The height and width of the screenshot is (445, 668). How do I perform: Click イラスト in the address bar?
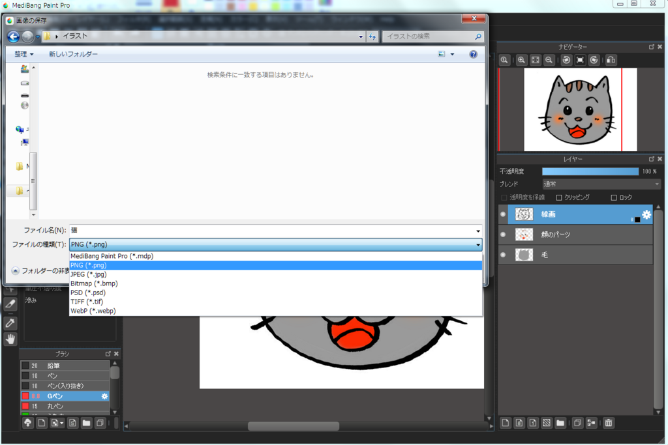75,36
